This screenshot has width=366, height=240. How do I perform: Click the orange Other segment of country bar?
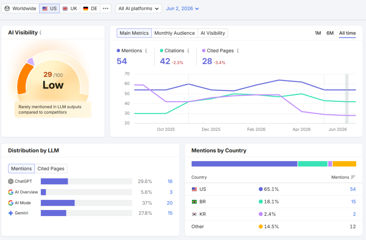pos(344,164)
